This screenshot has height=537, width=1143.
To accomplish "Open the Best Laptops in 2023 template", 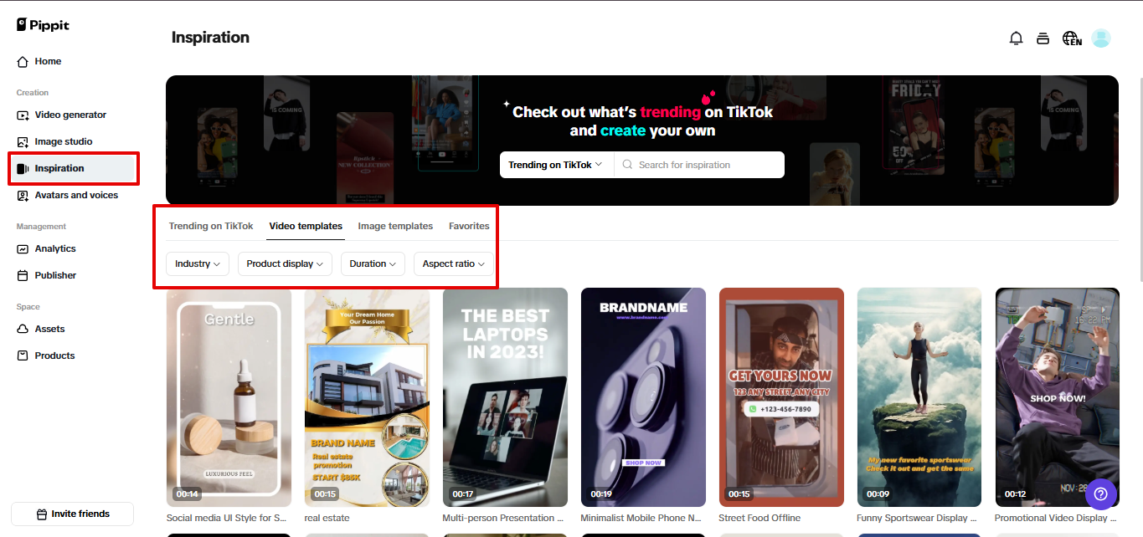I will pos(505,397).
